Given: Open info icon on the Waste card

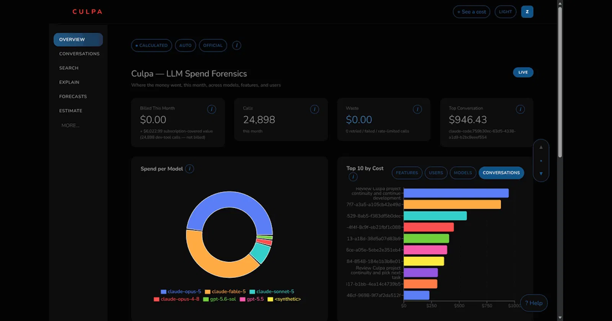Looking at the screenshot, I should [x=417, y=109].
